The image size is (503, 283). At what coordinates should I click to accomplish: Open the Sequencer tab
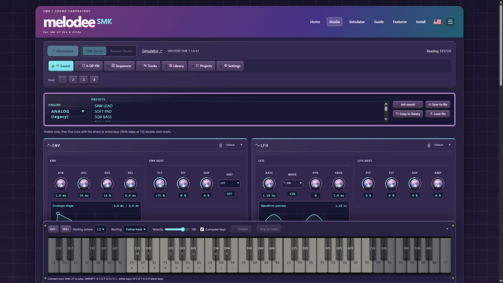(x=120, y=66)
